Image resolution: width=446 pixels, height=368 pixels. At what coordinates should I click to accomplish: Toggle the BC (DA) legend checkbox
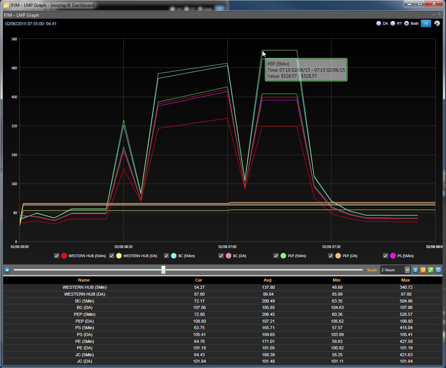click(x=221, y=256)
